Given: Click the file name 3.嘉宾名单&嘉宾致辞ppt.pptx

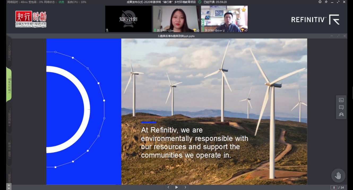Looking at the screenshot, I should tap(176, 36).
